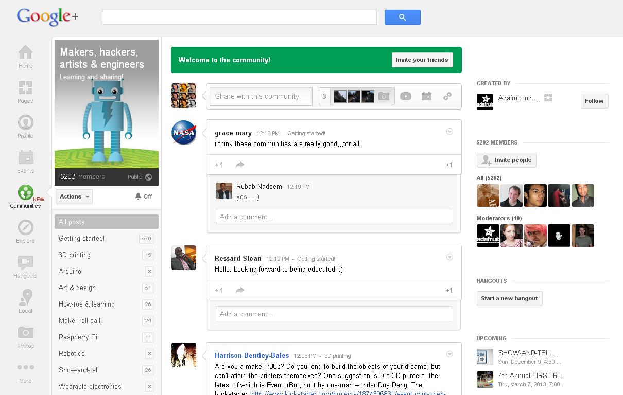The height and width of the screenshot is (395, 623).
Task: Add a comment under Rubab Nadeem's reply
Action: (334, 217)
